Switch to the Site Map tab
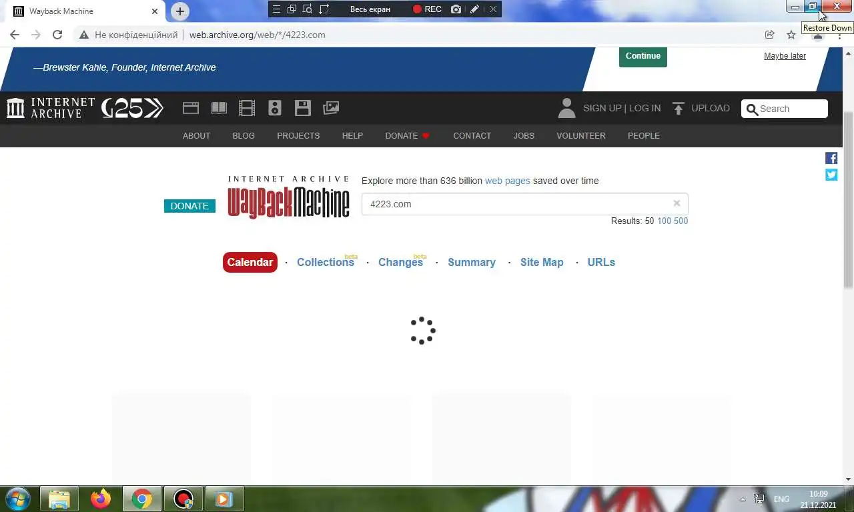 click(x=542, y=262)
